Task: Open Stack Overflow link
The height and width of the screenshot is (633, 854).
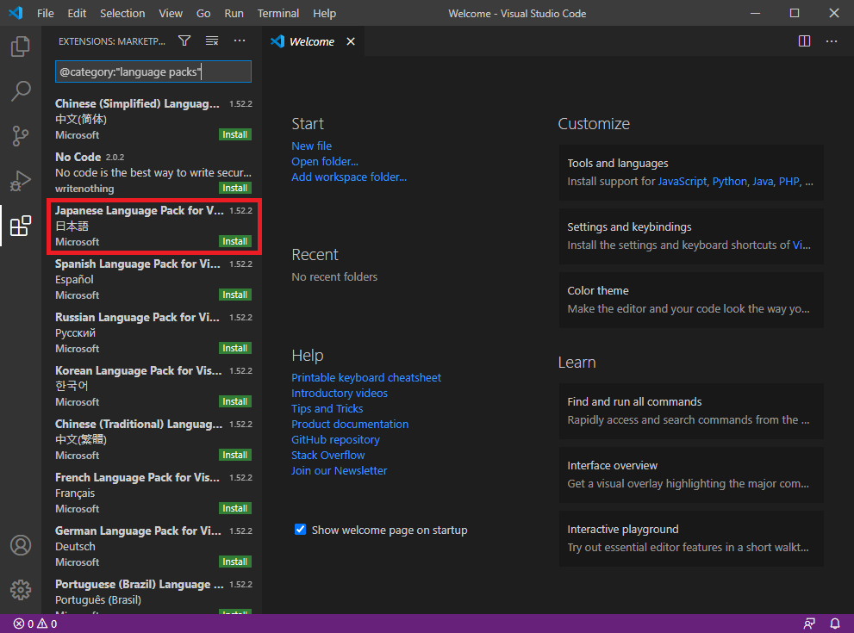Action: (327, 455)
